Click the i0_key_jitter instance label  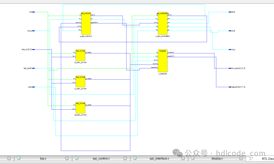80,62
